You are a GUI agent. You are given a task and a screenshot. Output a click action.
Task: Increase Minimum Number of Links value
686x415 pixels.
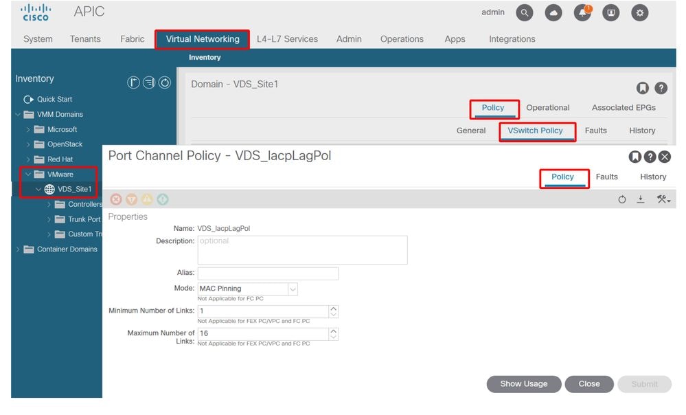click(x=333, y=309)
